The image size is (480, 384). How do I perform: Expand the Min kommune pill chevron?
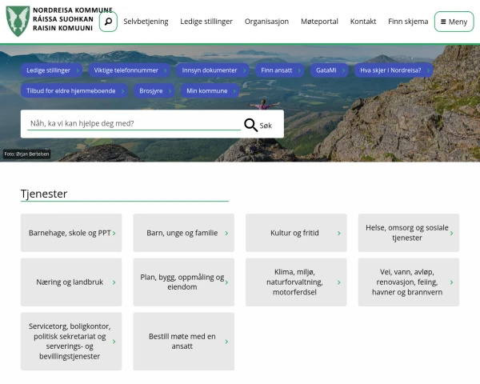coord(234,91)
